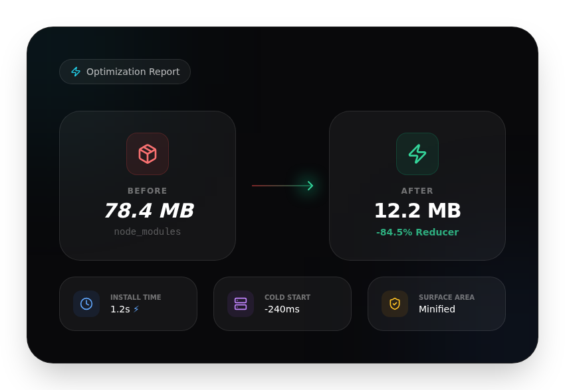Select the BEFORE label

click(148, 191)
